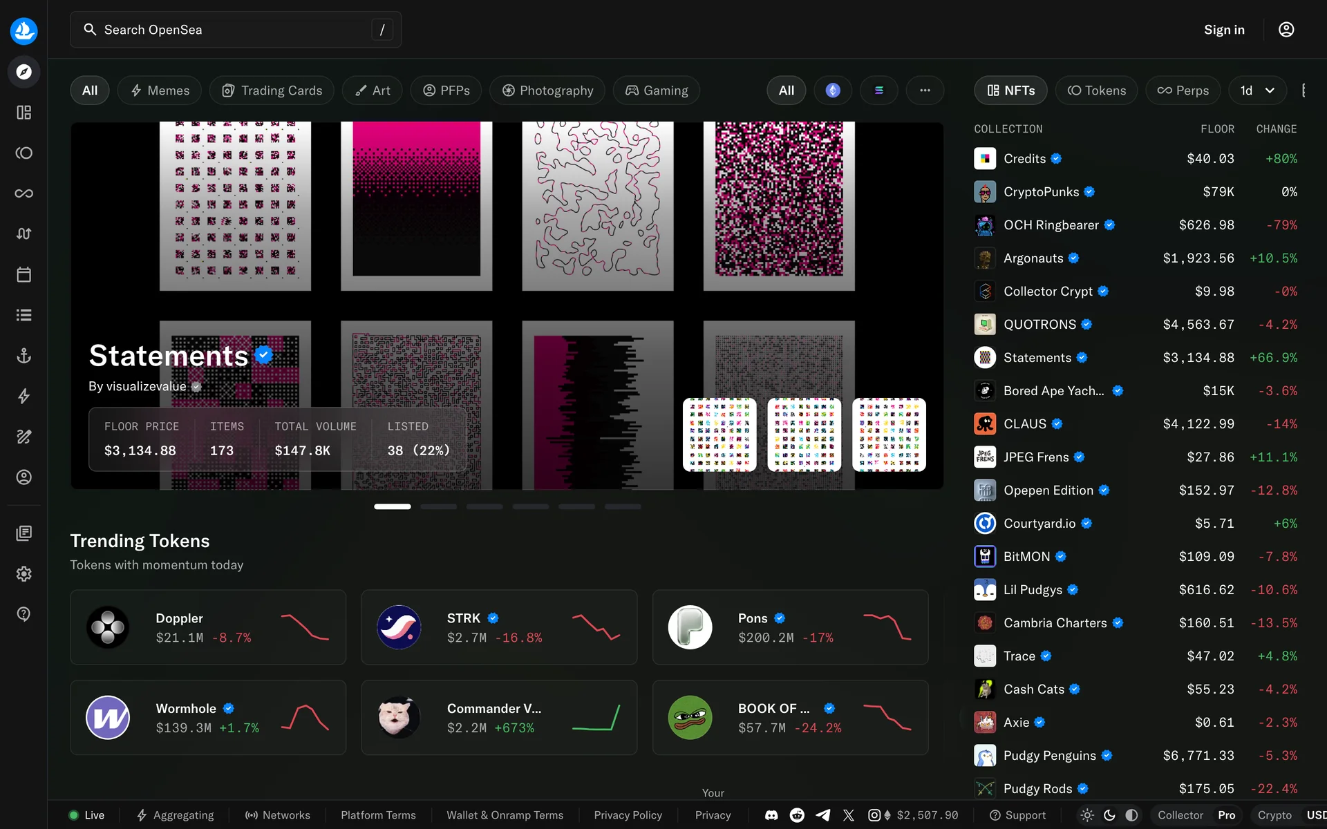Open the Privacy Policy link
The width and height of the screenshot is (1327, 829).
(628, 815)
